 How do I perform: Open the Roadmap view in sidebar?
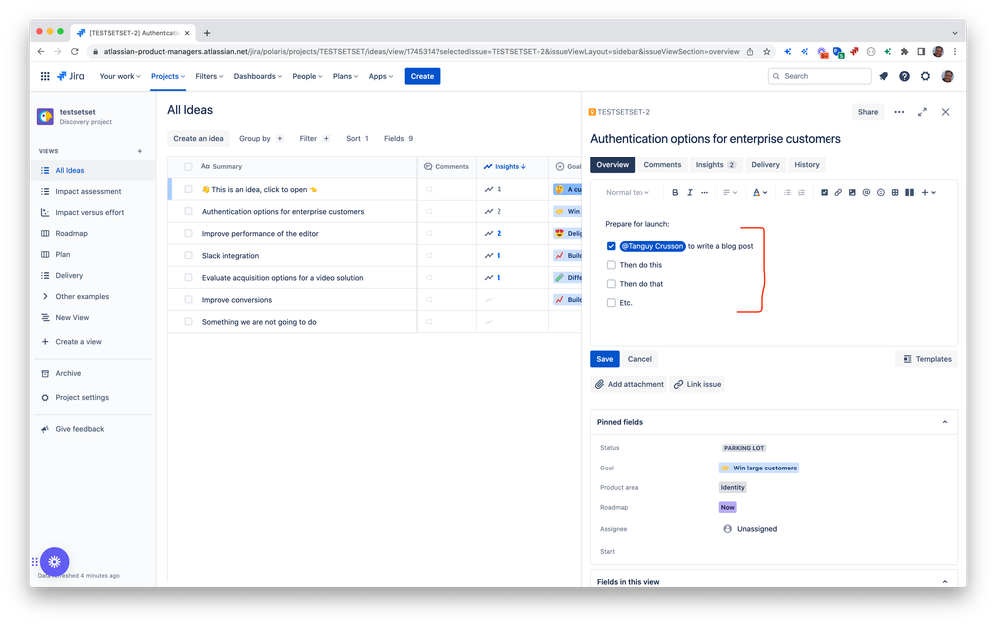[x=71, y=233]
